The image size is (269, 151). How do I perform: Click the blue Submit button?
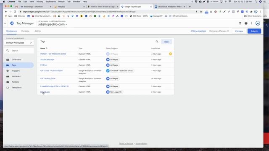254,31
